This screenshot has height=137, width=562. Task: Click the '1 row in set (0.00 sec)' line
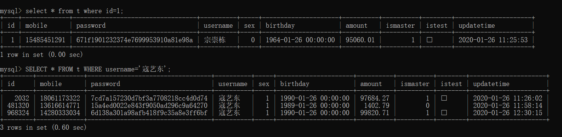(41, 55)
